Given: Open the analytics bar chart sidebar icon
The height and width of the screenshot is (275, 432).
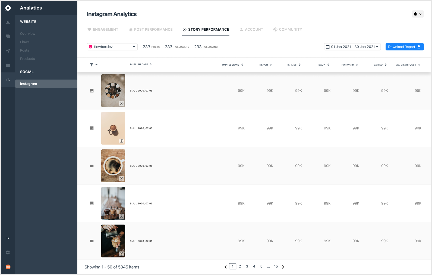Looking at the screenshot, I should (8, 80).
